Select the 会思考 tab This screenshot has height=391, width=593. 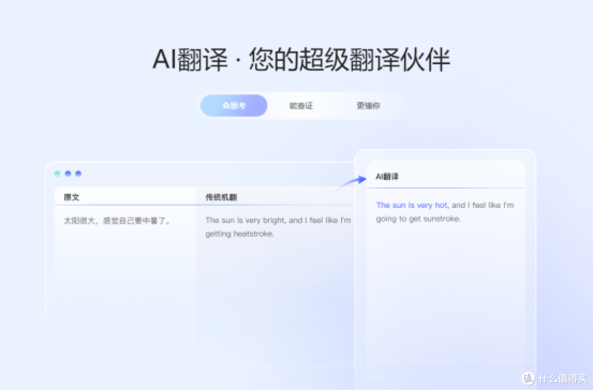click(234, 105)
